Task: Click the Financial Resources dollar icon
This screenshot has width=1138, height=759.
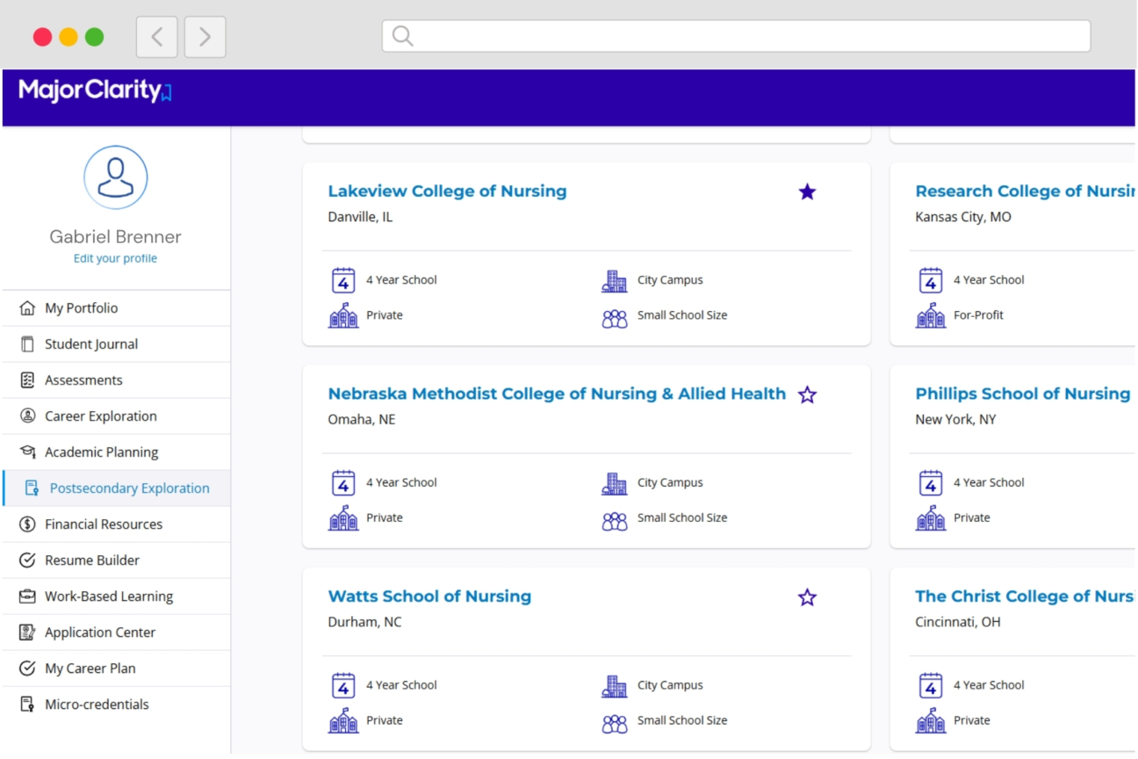Action: point(27,524)
